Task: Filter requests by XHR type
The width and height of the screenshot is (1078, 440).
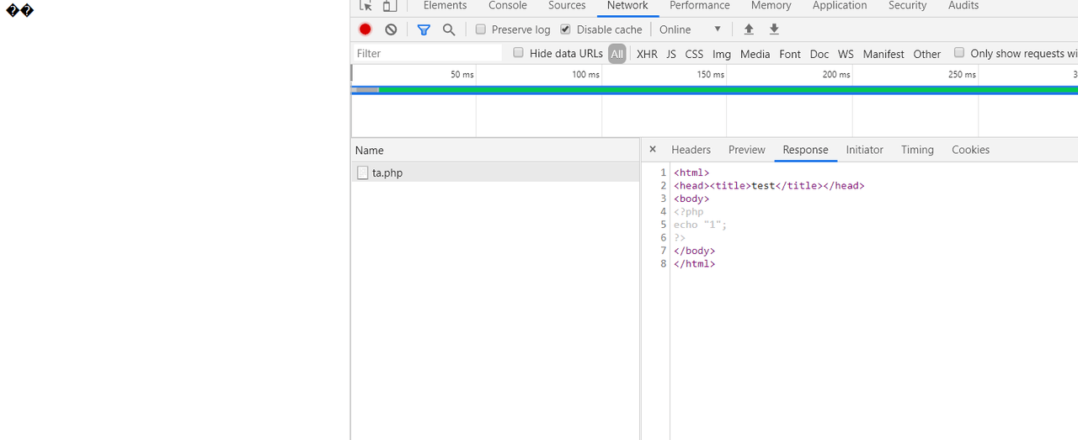Action: [x=647, y=54]
